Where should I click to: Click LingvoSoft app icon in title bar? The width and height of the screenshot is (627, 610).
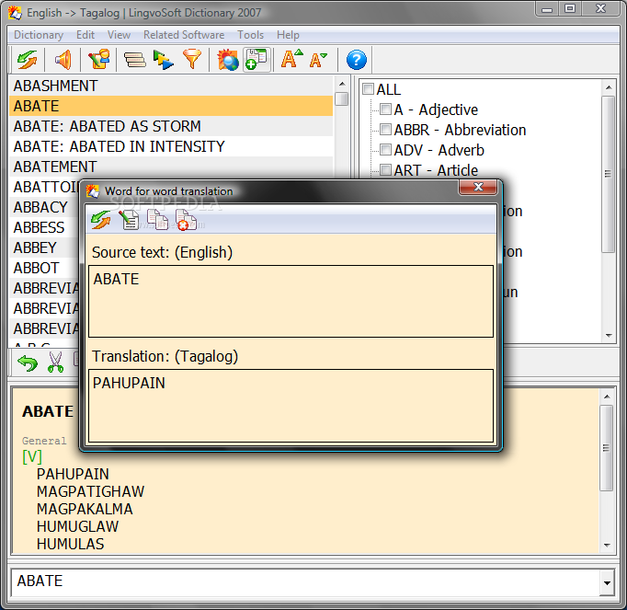15,13
